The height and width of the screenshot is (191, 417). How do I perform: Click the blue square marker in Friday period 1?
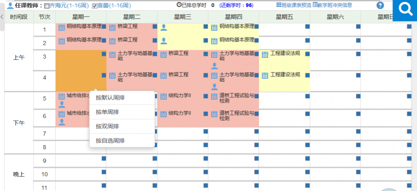pos(307,27)
